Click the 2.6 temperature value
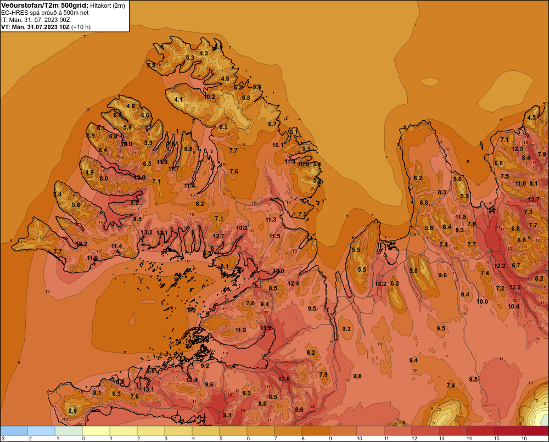Screen dimensions: 549x442 [x=72, y=411]
